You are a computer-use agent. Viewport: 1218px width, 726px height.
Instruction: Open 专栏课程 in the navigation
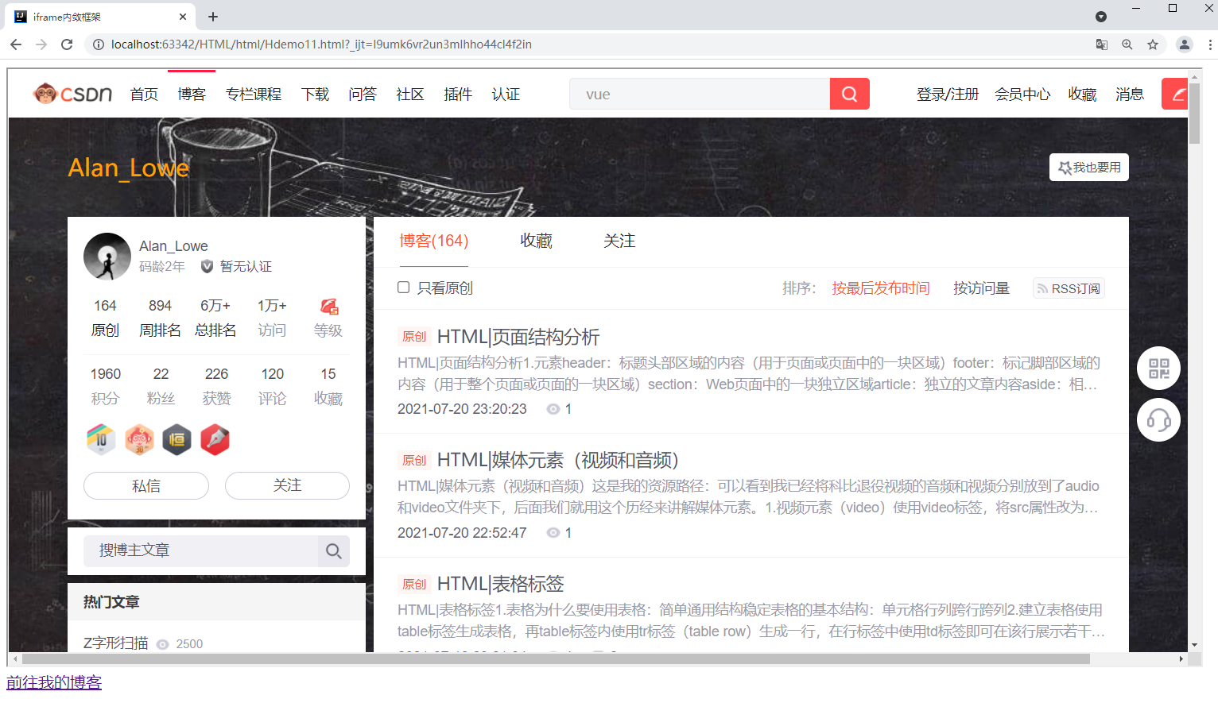click(x=254, y=95)
